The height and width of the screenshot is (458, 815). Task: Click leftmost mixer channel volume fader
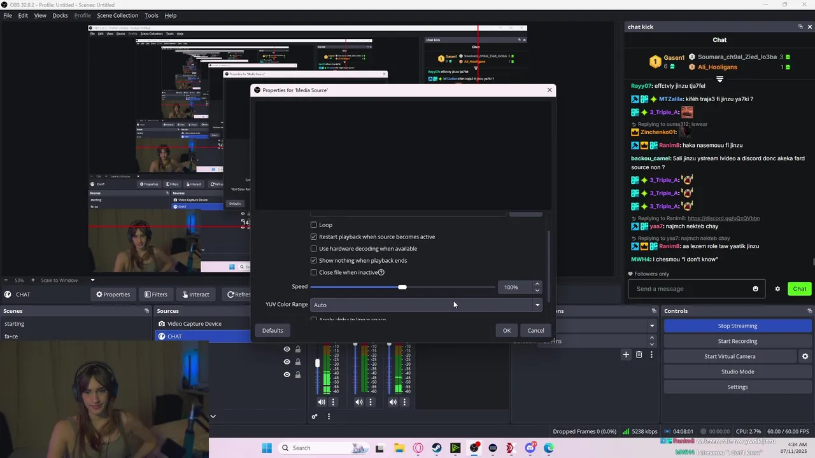(x=317, y=363)
